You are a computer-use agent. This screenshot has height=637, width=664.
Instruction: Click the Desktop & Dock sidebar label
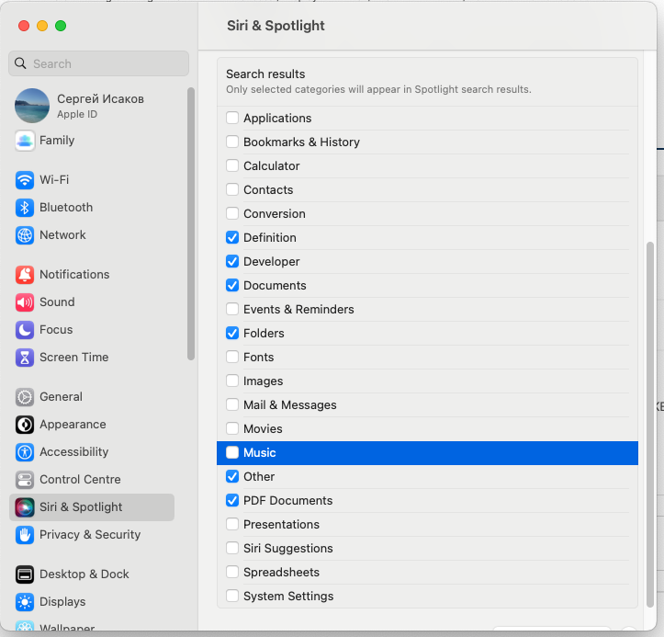[84, 574]
